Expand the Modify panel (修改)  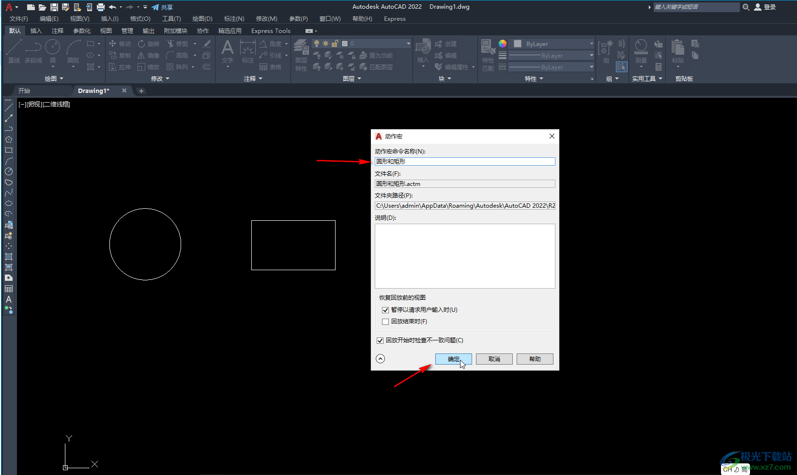[160, 78]
